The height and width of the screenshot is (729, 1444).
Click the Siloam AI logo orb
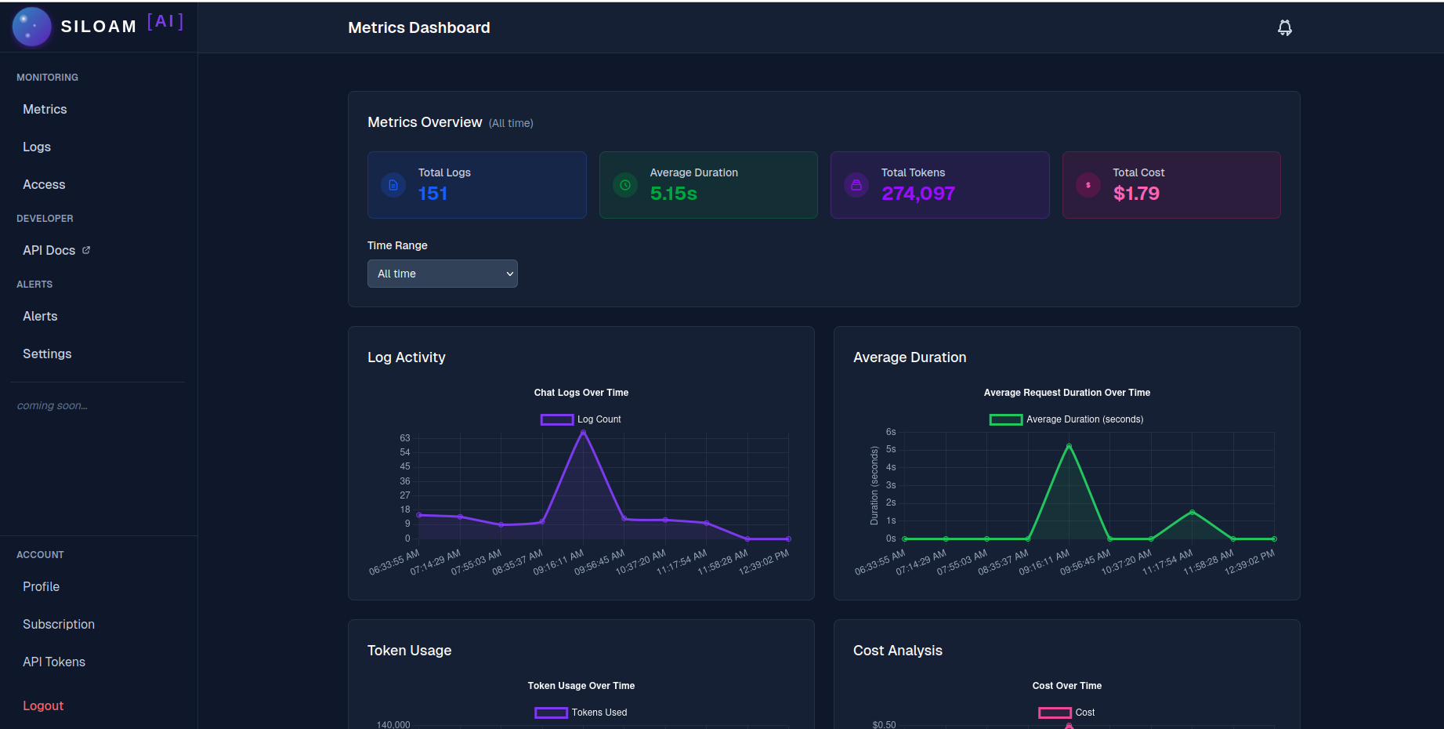tap(31, 27)
